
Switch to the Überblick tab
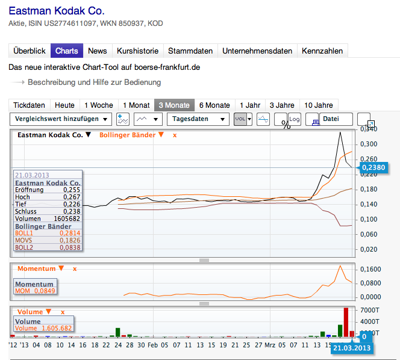point(30,51)
